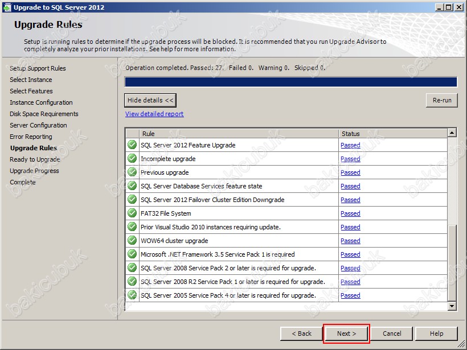Select the Upgrade Progress step
Screen dimensions: 467x350
34,171
